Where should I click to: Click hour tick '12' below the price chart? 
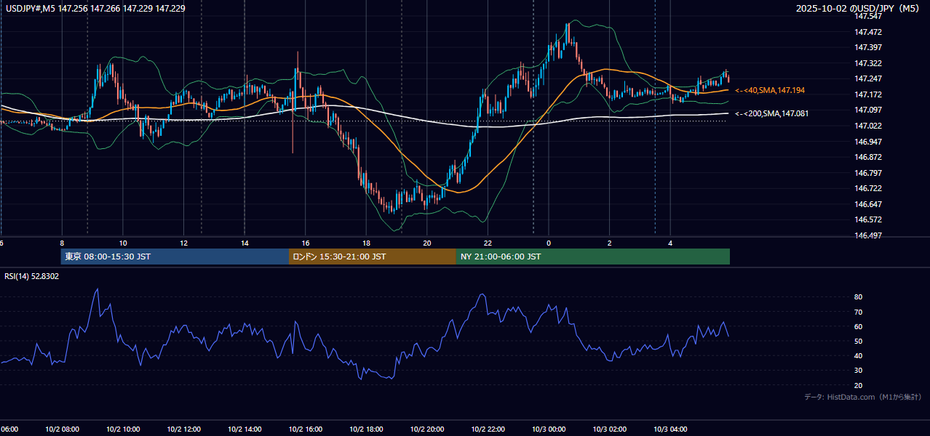[184, 243]
